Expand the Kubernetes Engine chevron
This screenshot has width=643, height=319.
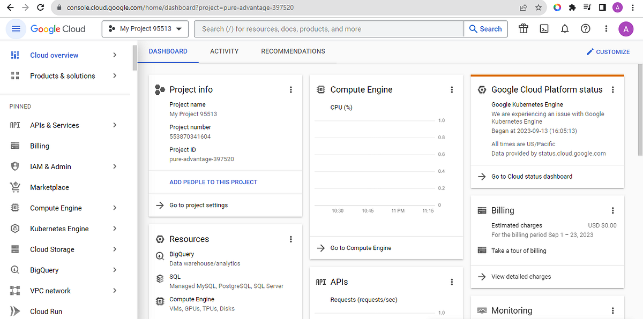click(x=114, y=229)
